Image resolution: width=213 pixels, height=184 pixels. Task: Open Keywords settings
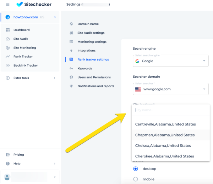(84, 68)
